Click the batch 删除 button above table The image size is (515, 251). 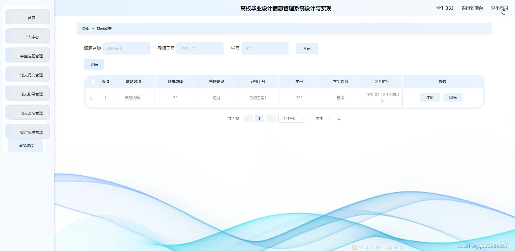pyautogui.click(x=94, y=64)
